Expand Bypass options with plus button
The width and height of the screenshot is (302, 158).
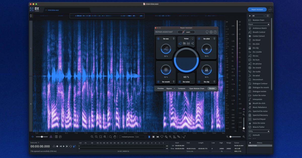(x=174, y=89)
